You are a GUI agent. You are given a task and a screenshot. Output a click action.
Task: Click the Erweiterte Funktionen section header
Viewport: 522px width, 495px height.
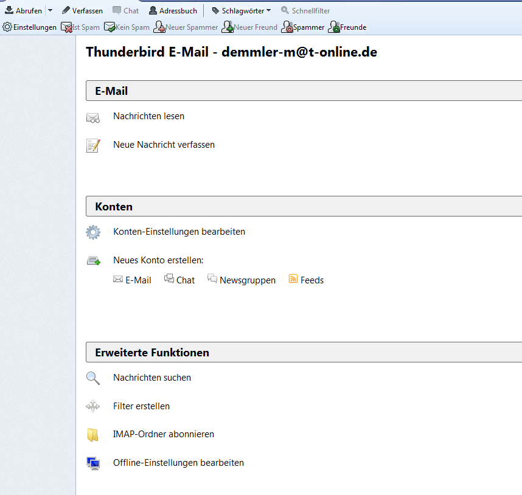(x=304, y=352)
